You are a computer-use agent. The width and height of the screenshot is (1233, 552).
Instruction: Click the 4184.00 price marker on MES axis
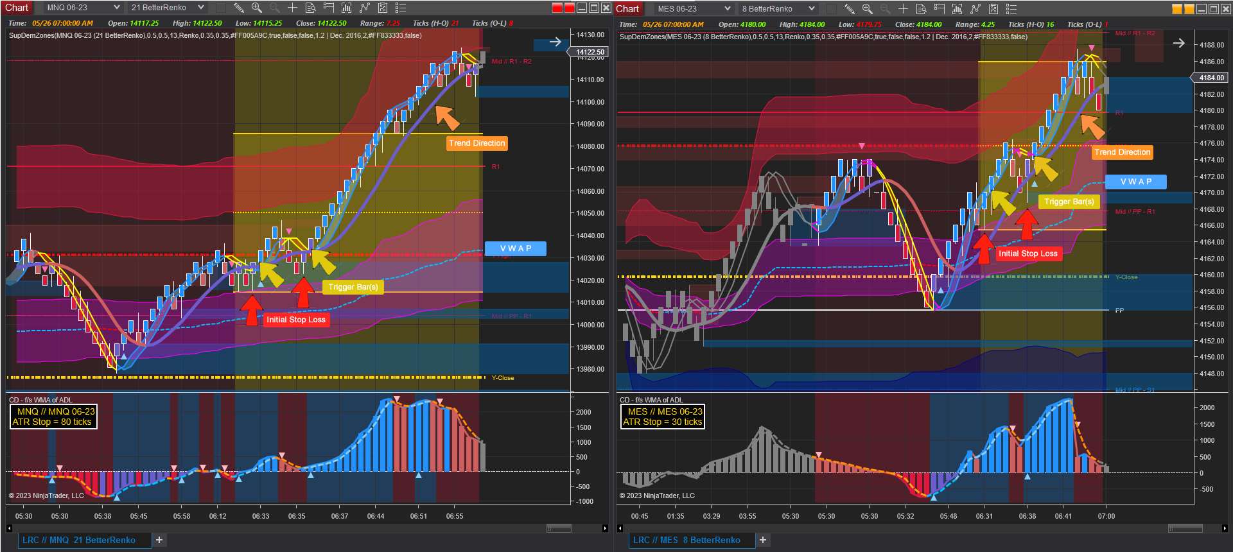1211,78
